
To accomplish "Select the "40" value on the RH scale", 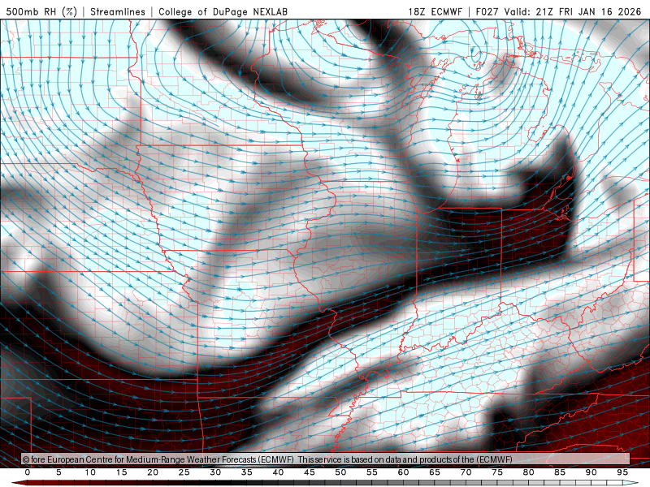I will point(278,472).
